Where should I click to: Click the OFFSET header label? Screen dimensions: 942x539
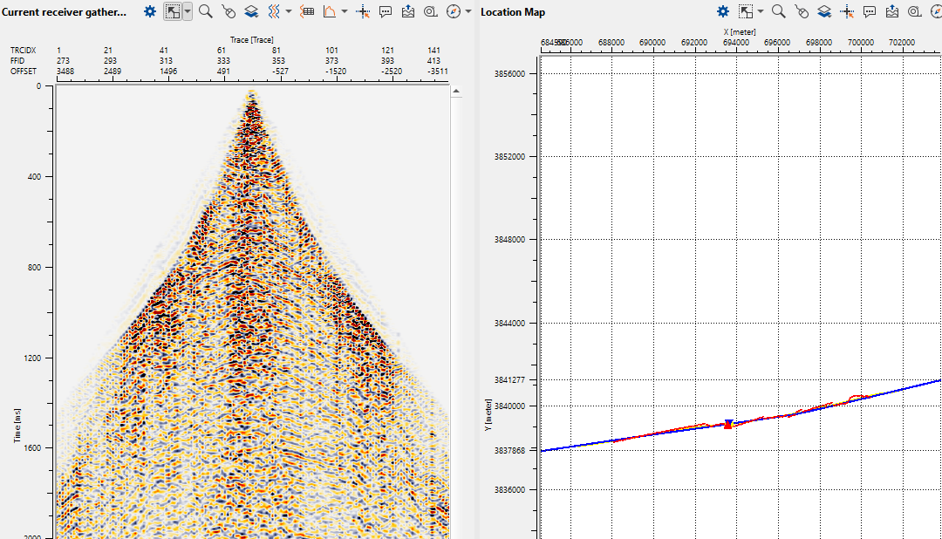coord(24,71)
